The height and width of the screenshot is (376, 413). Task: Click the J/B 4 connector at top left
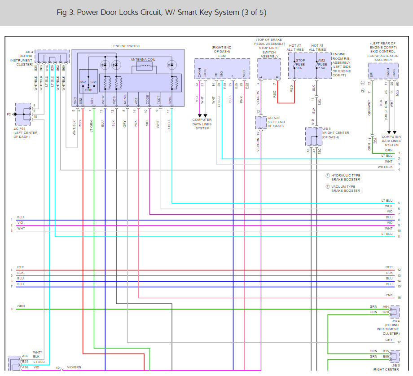(53, 57)
